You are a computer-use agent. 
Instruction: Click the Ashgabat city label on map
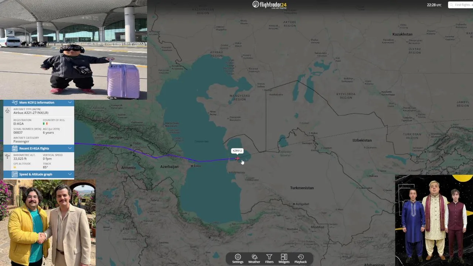tap(303, 204)
